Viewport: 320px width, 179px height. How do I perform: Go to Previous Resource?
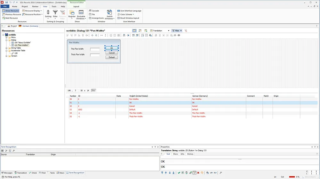[x=12, y=14]
